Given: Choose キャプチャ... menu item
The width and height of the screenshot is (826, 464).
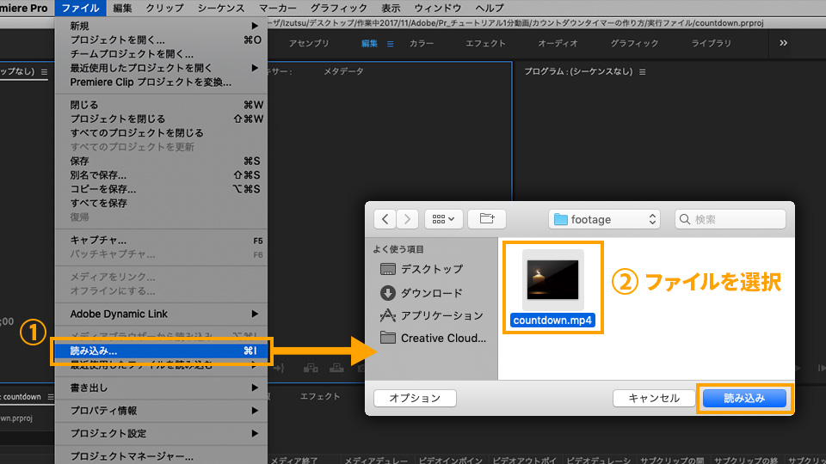Looking at the screenshot, I should click(161, 240).
